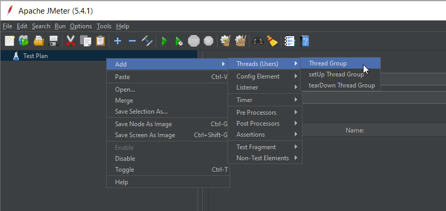Image resolution: width=446 pixels, height=211 pixels.
Task: Click the New test plan icon
Action: point(9,41)
